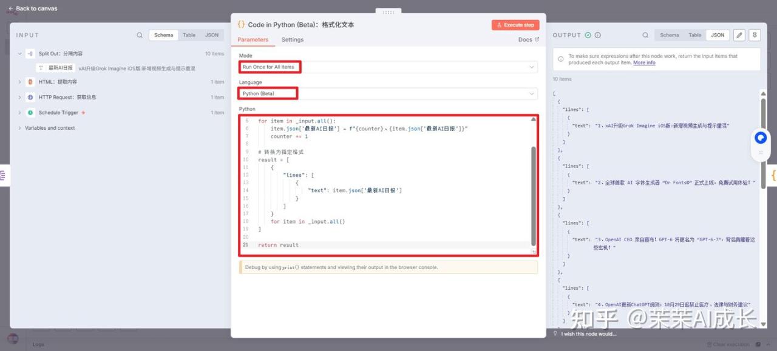Open the More info link
Screen dimensions: 777x351
644,63
